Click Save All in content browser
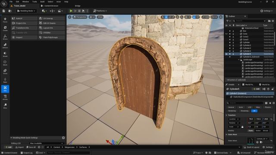The height and width of the screenshot is (155, 276). tap(31, 147)
